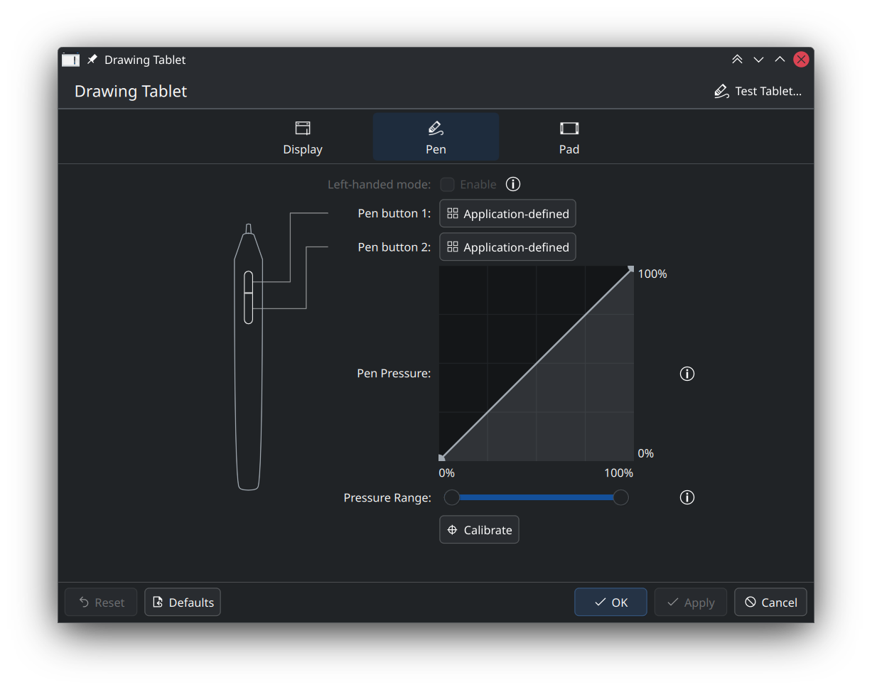The width and height of the screenshot is (872, 692).
Task: Click the Pen tab's stylus icon
Action: pos(436,128)
